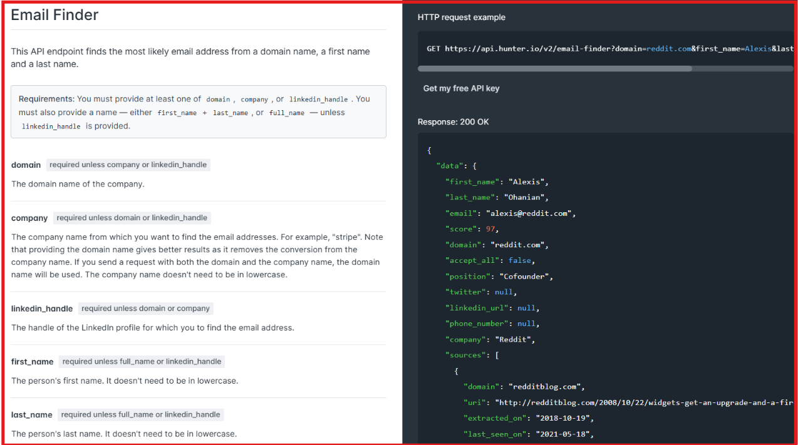The image size is (798, 445).
Task: Click the "Cofounder" position value
Action: click(x=524, y=277)
